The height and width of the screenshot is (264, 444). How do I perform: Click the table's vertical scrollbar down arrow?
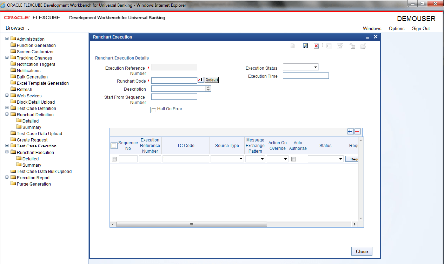(361, 218)
